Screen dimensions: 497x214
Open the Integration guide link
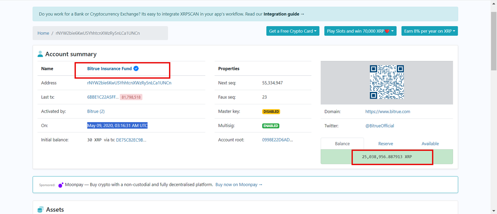tap(284, 14)
